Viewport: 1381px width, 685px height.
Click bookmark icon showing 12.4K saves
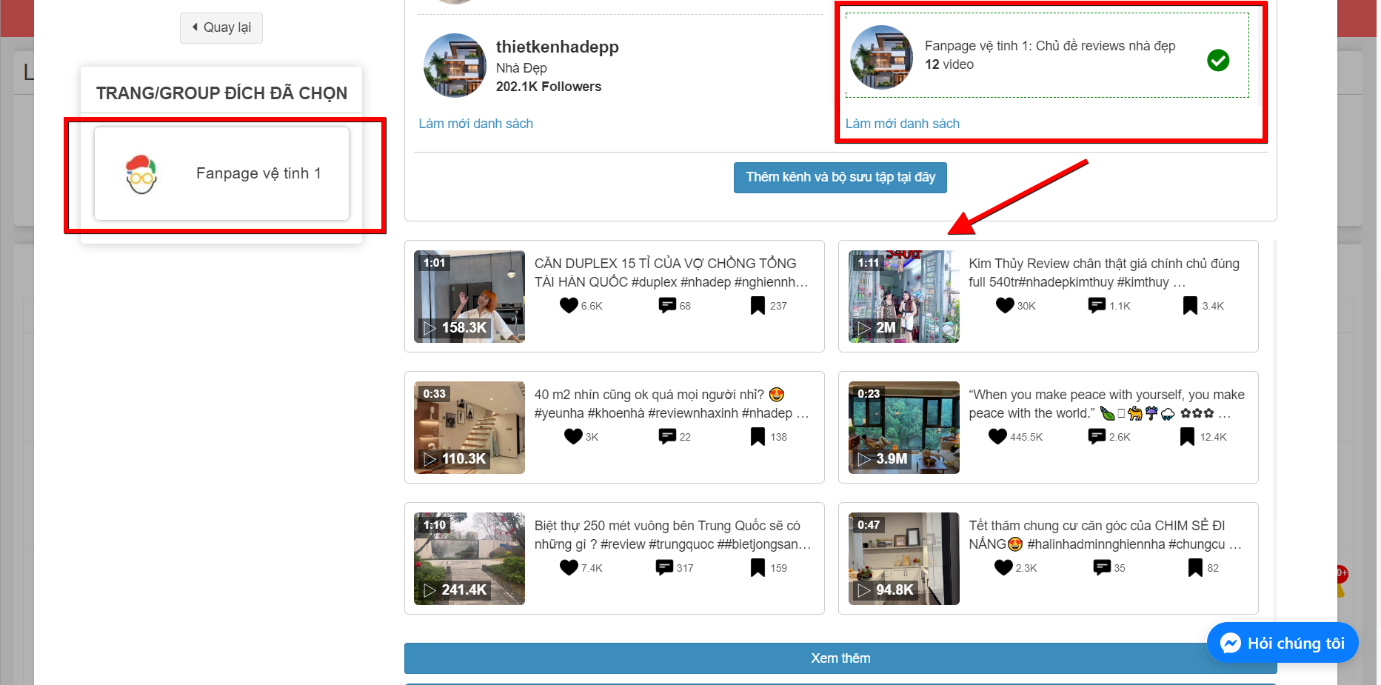1187,436
